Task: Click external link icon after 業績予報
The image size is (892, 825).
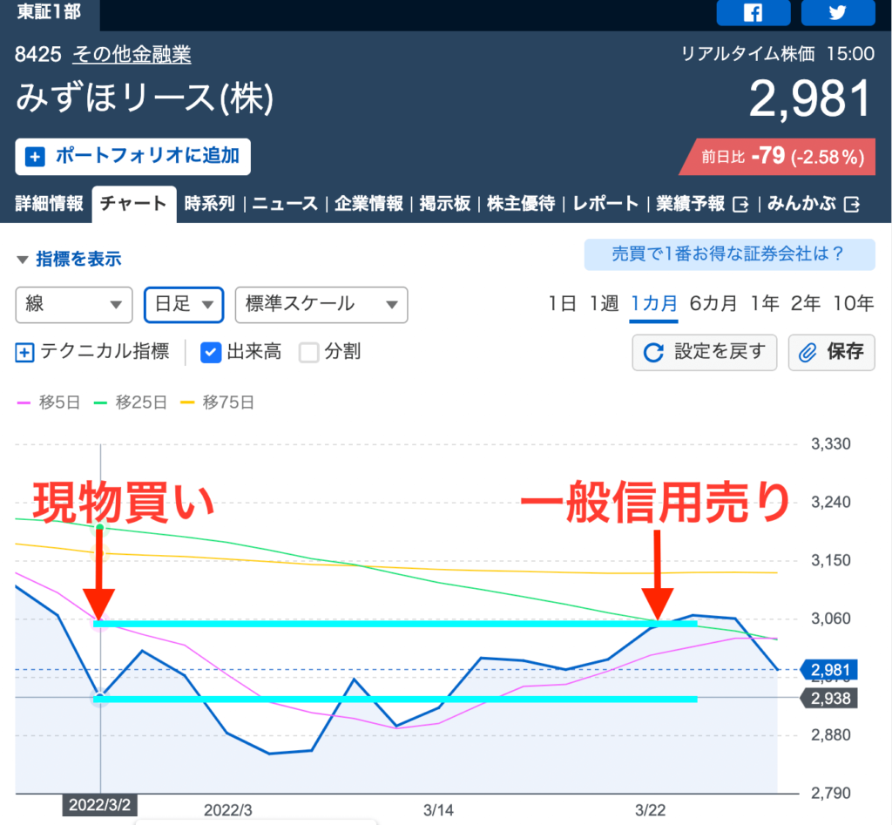Action: pos(740,204)
